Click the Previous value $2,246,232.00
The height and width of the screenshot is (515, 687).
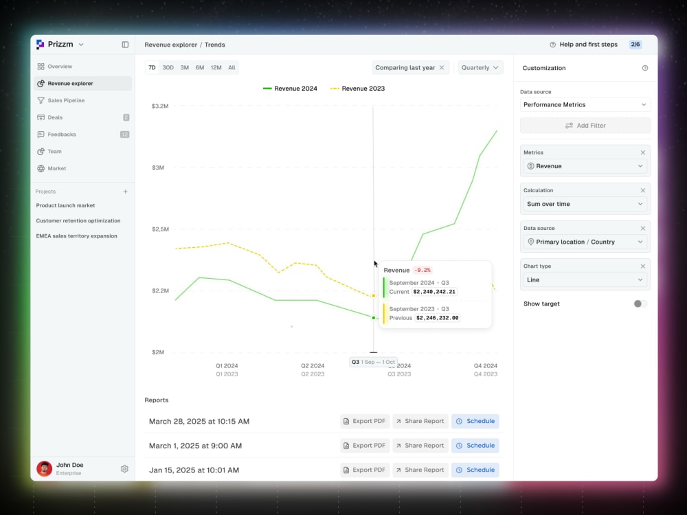point(437,318)
